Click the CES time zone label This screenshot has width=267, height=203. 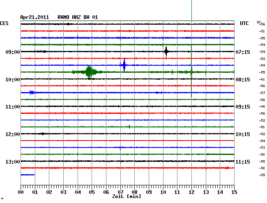4,23
